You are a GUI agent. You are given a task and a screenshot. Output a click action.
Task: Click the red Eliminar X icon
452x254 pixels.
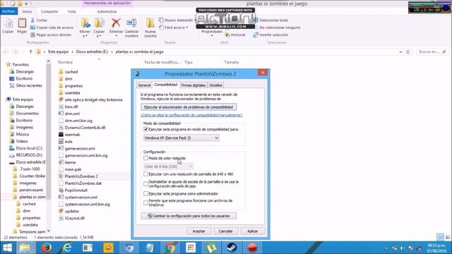[x=116, y=27]
